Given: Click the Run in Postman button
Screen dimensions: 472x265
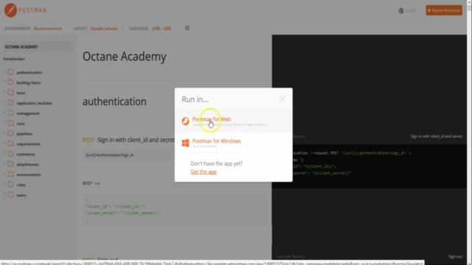Looking at the screenshot, I should tap(444, 10).
